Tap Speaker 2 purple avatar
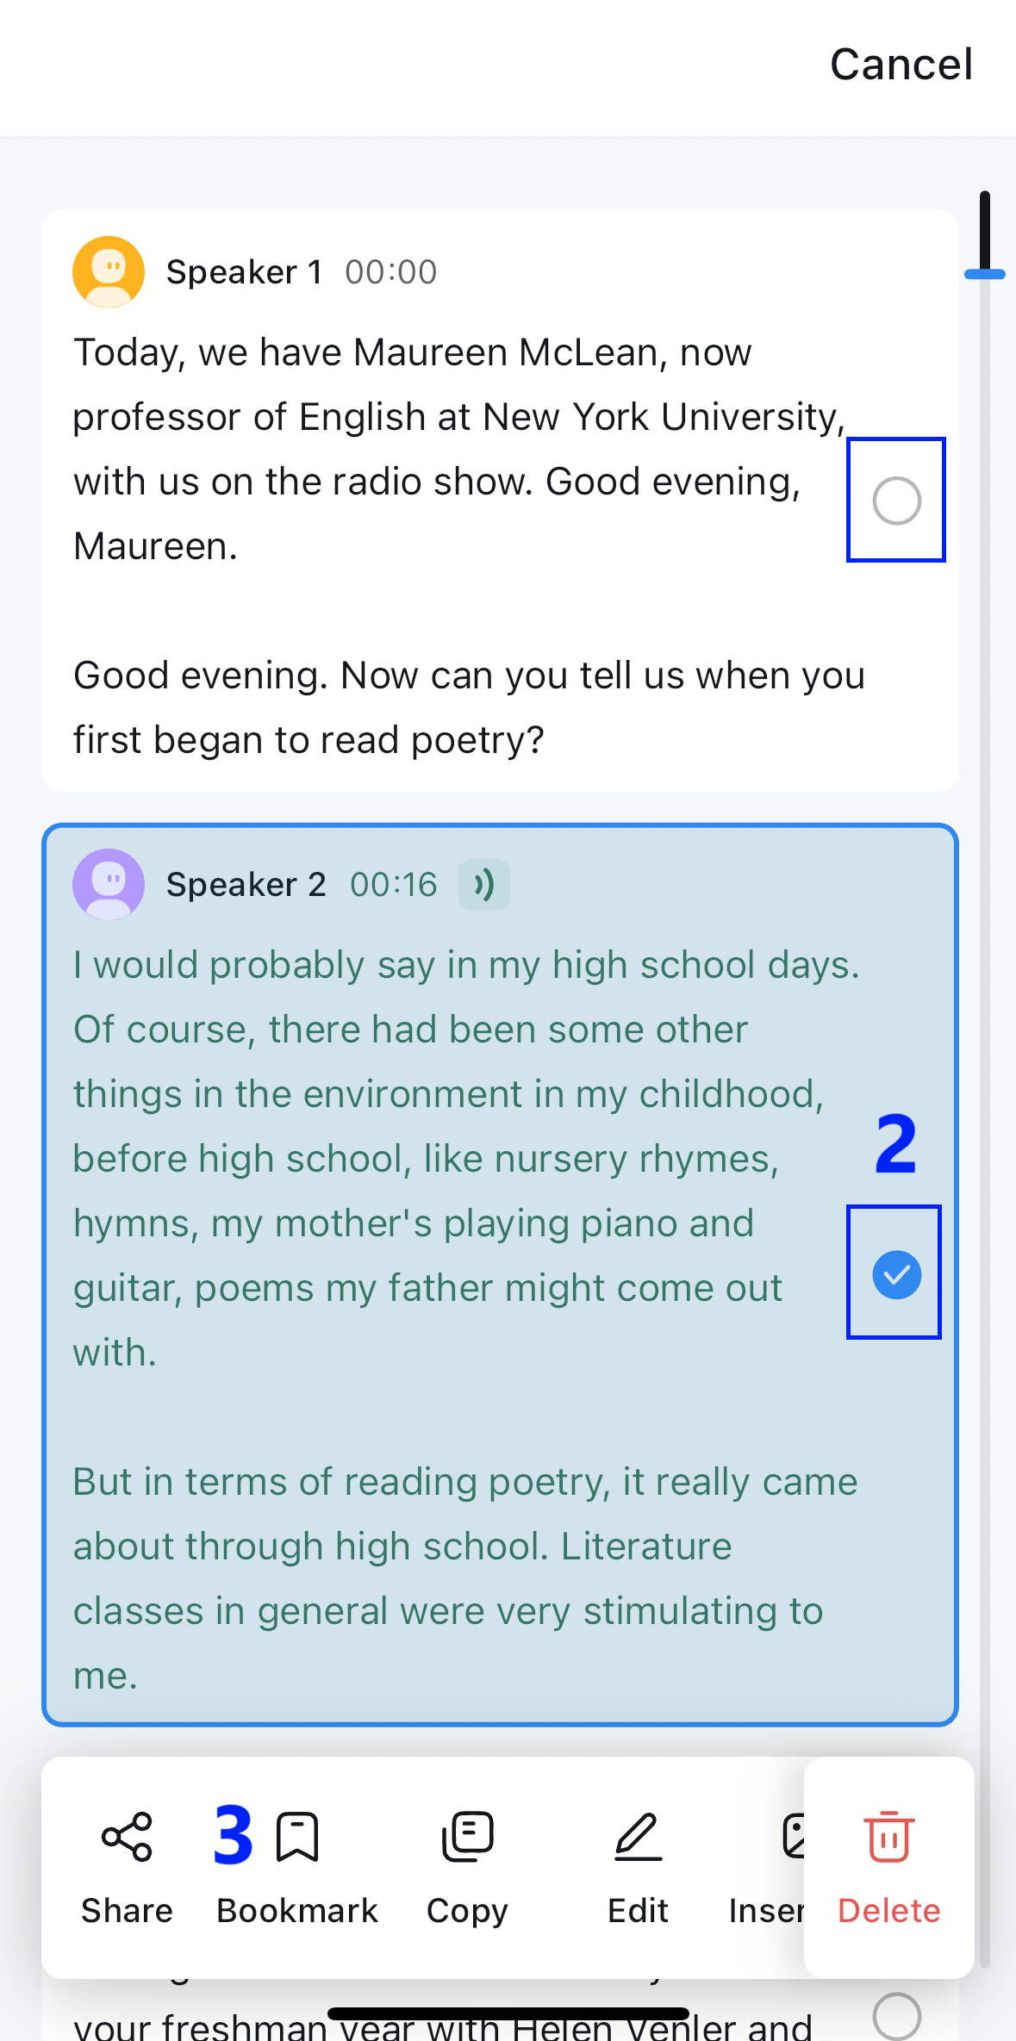This screenshot has height=2041, width=1016. pos(109,885)
